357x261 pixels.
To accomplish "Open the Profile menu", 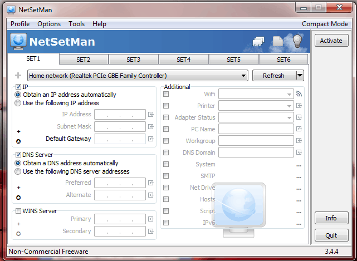I will [x=20, y=24].
